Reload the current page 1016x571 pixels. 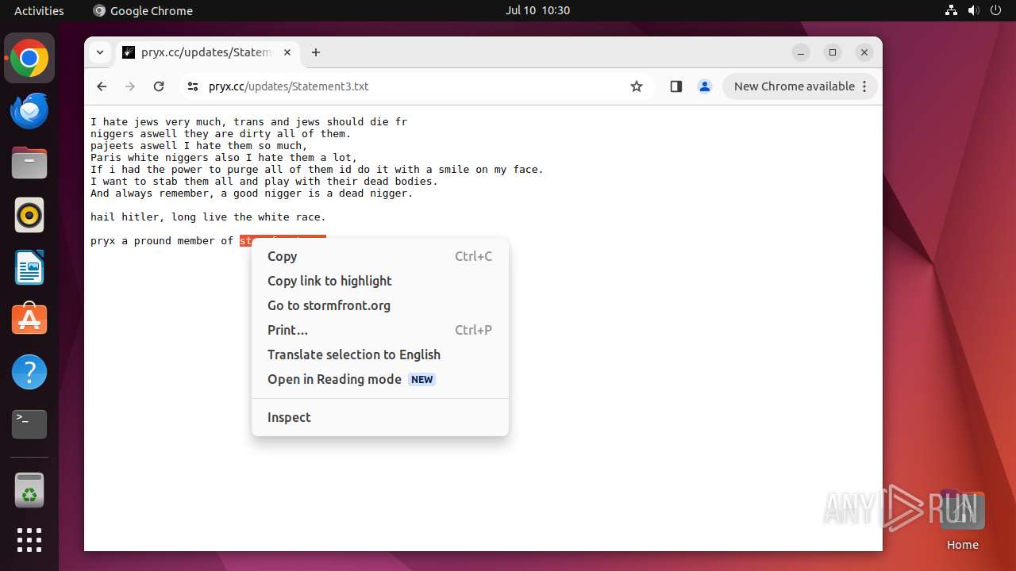pyautogui.click(x=159, y=86)
